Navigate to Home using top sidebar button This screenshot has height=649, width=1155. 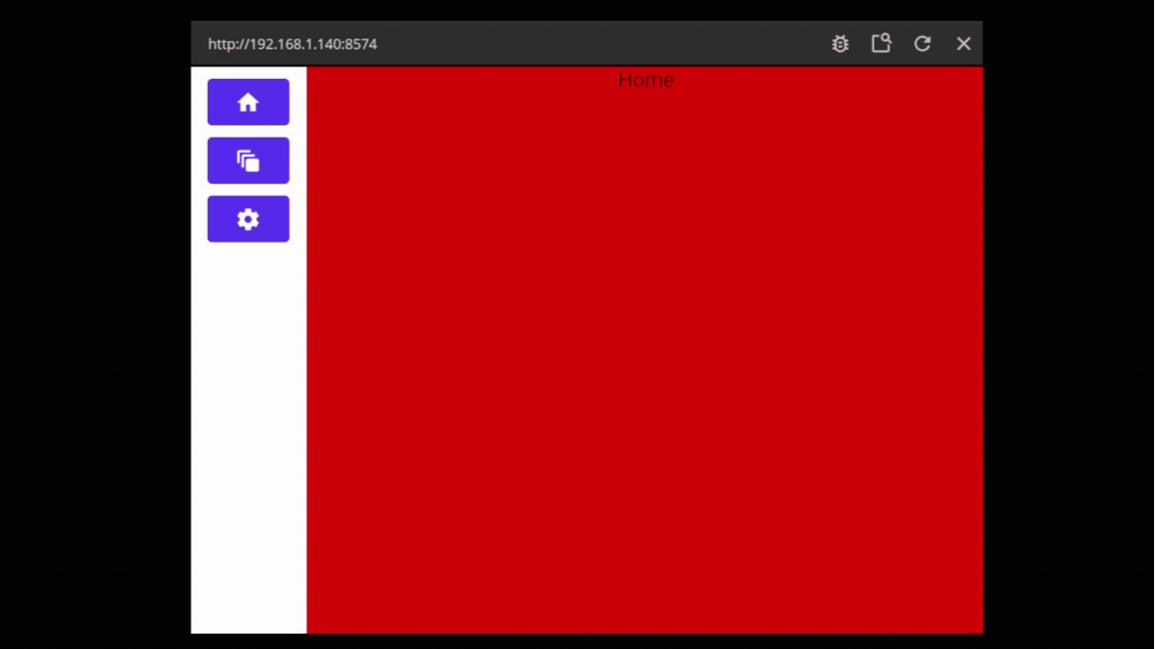pyautogui.click(x=248, y=102)
